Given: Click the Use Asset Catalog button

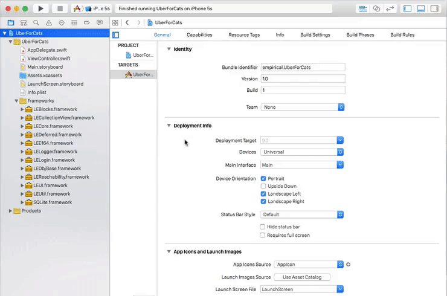Looking at the screenshot, I should click(302, 277).
